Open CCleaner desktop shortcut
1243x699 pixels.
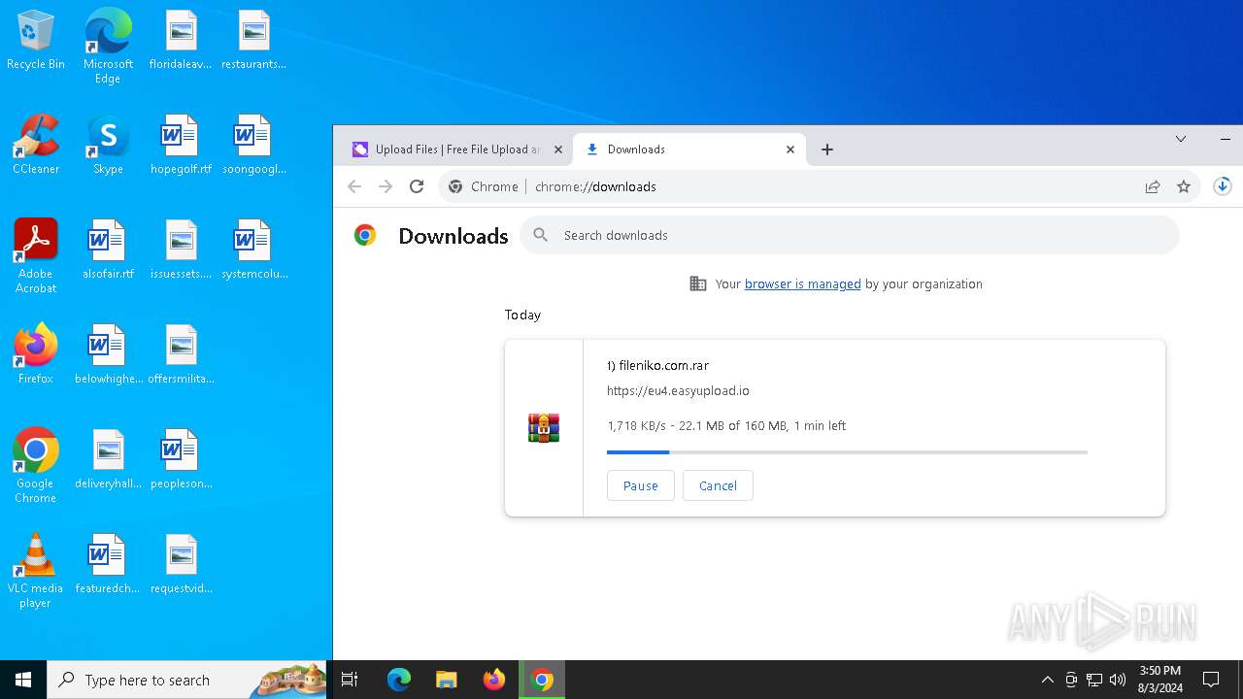[36, 146]
